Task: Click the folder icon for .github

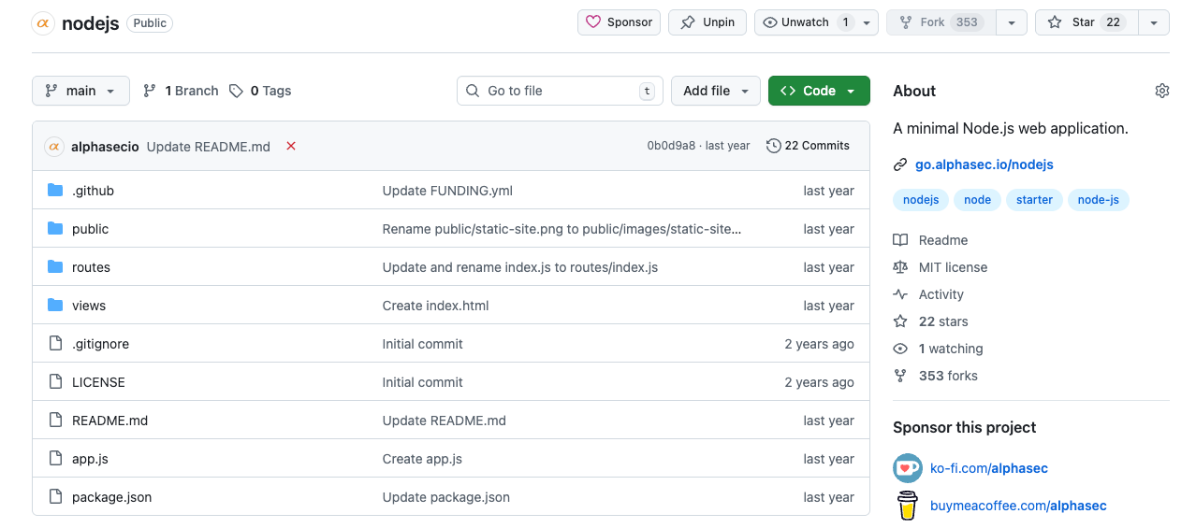Action: 55,191
